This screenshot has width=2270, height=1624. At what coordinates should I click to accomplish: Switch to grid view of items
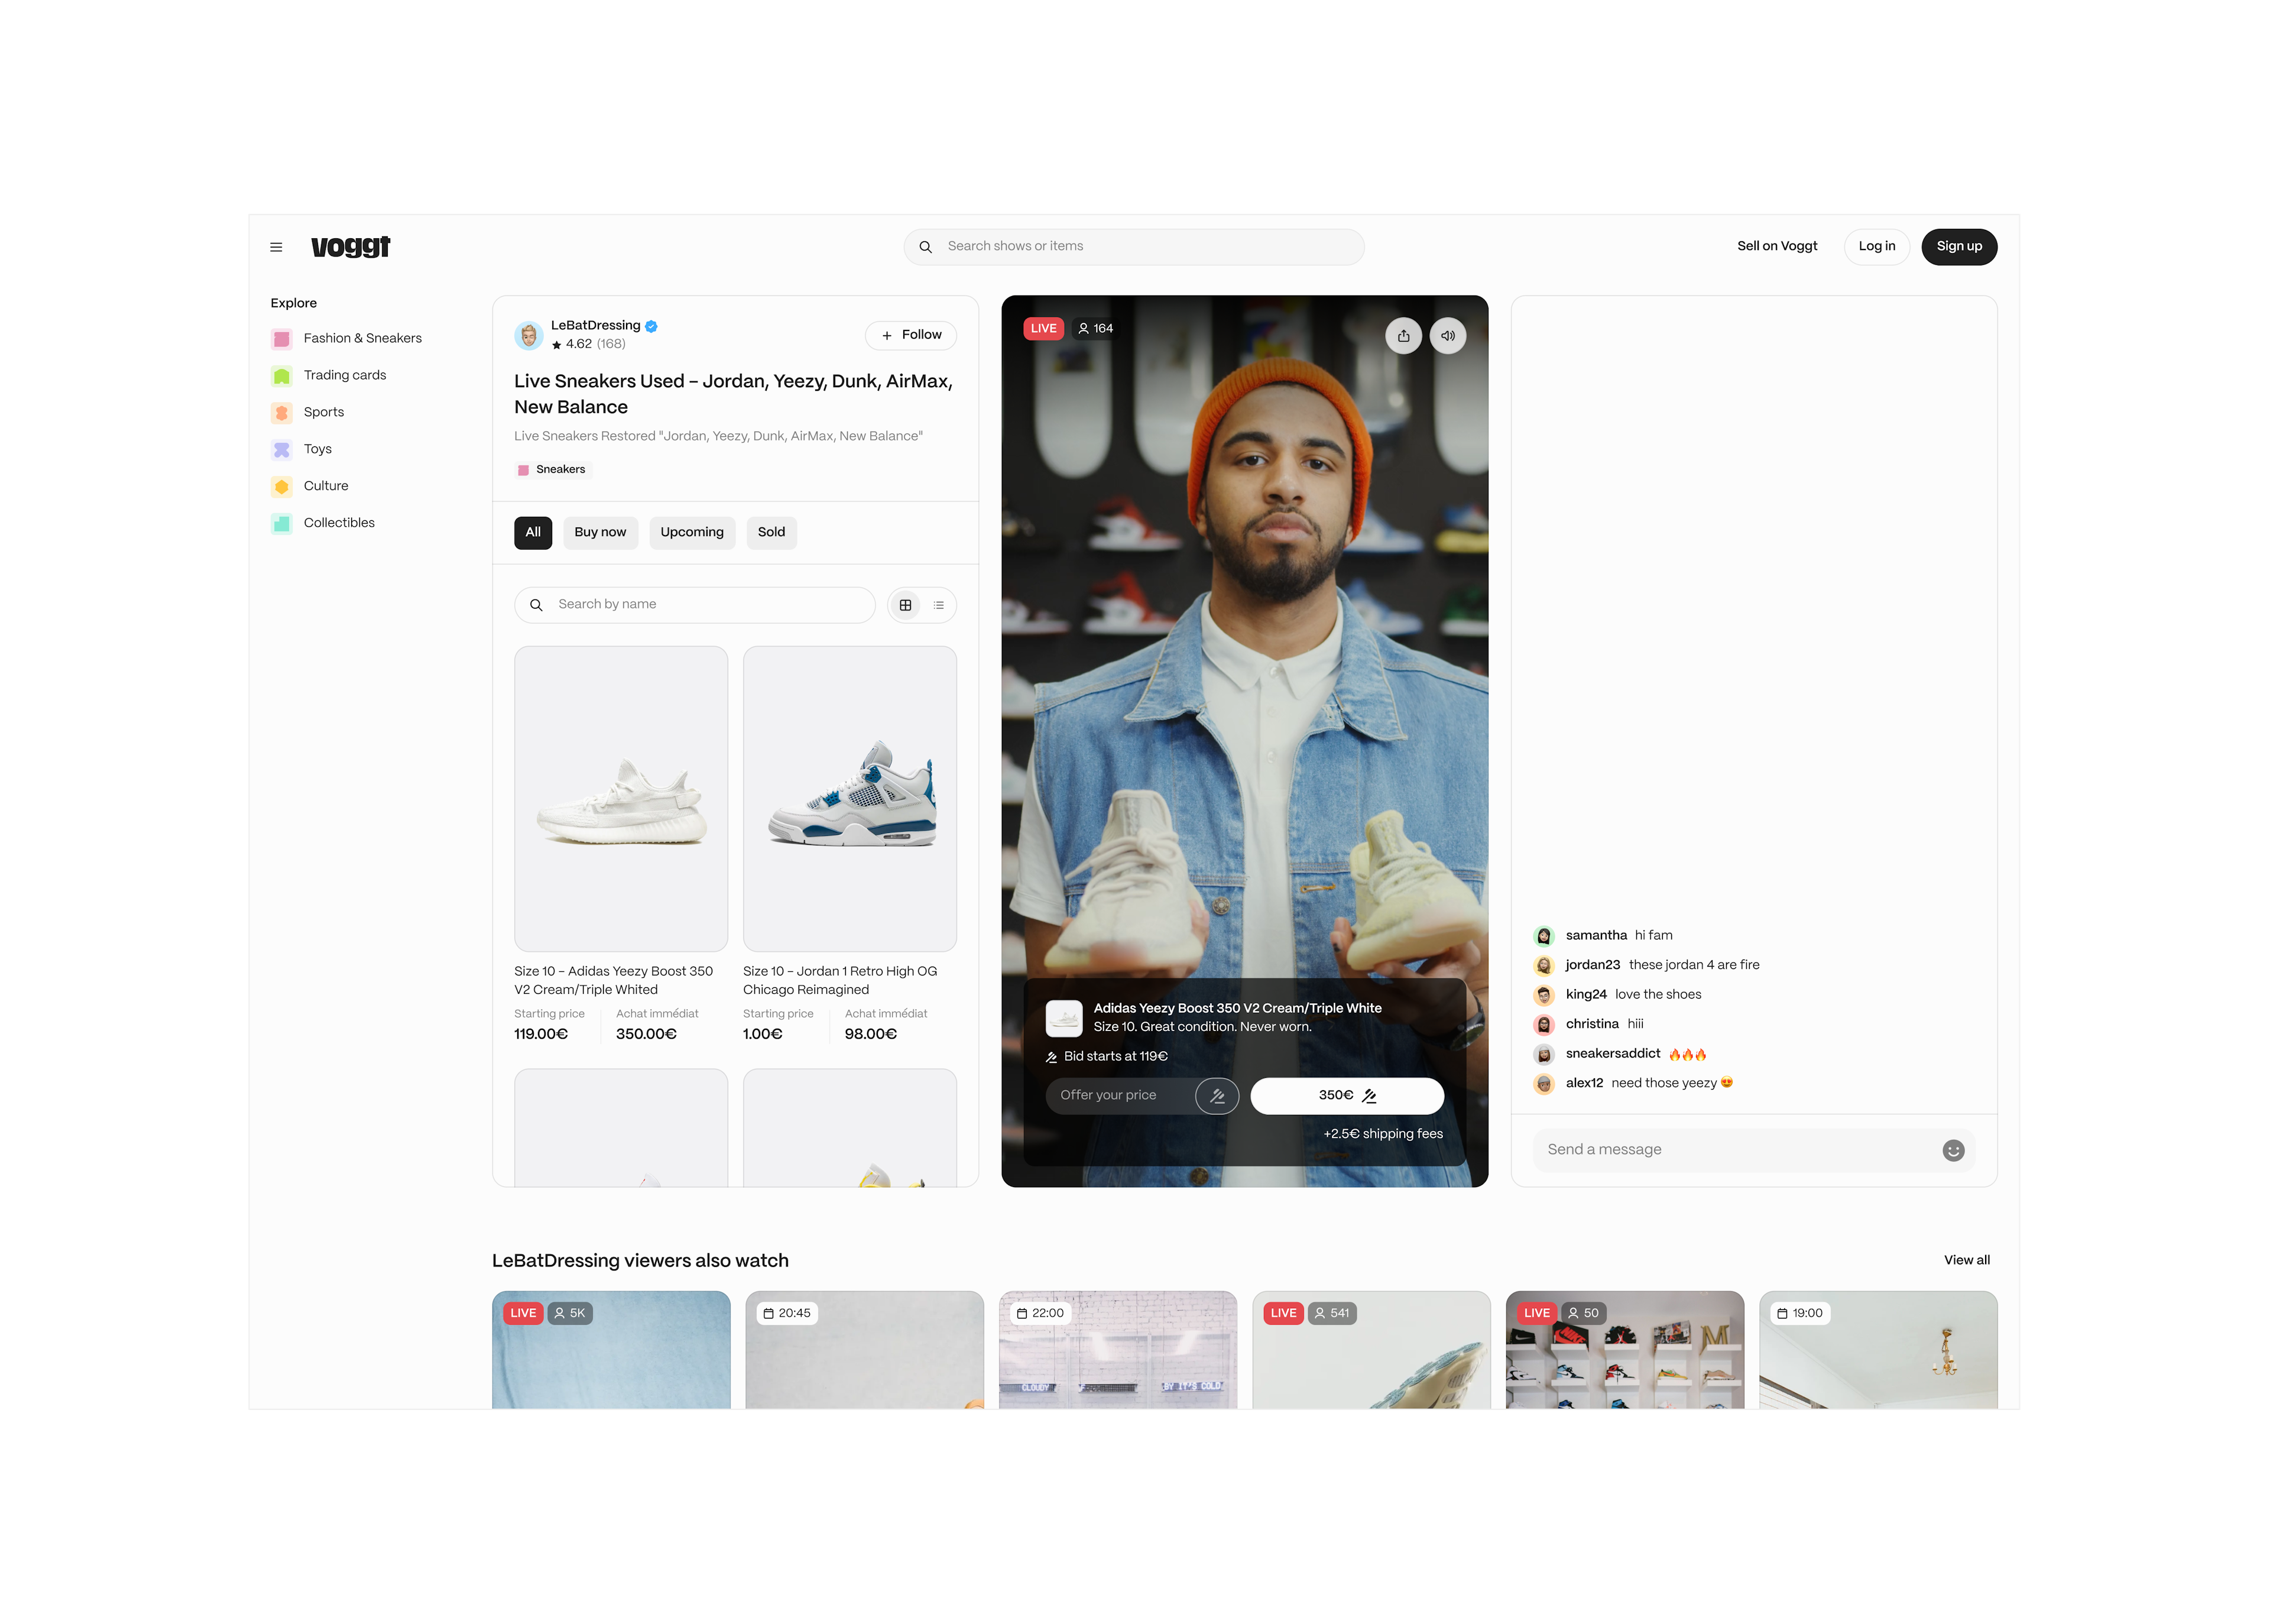click(x=905, y=605)
